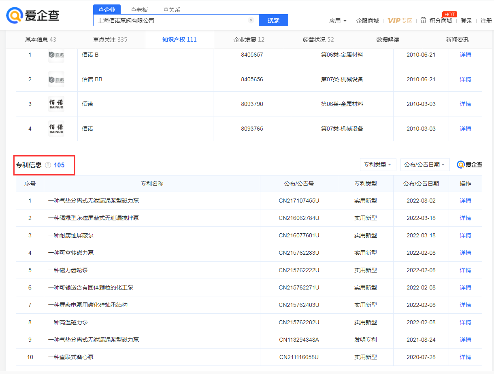The height and width of the screenshot is (374, 494).
Task: Click the blue 搜索 button
Action: coord(273,20)
